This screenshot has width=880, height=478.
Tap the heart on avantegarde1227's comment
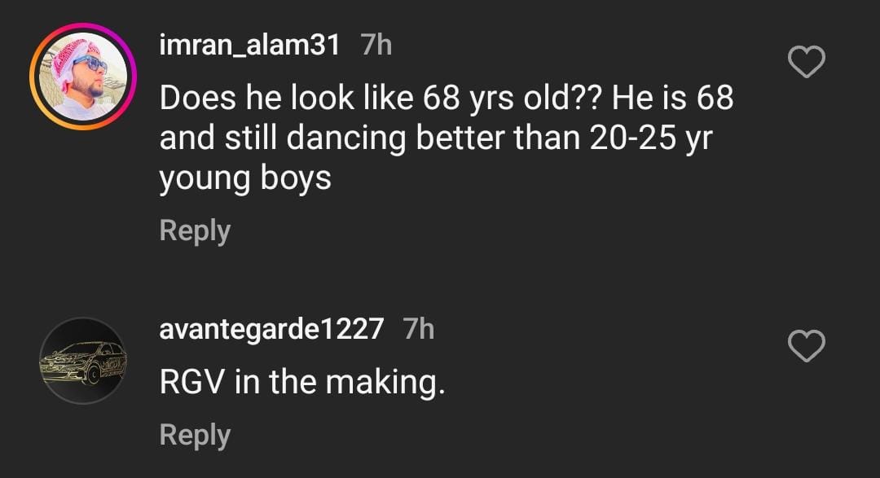(807, 347)
